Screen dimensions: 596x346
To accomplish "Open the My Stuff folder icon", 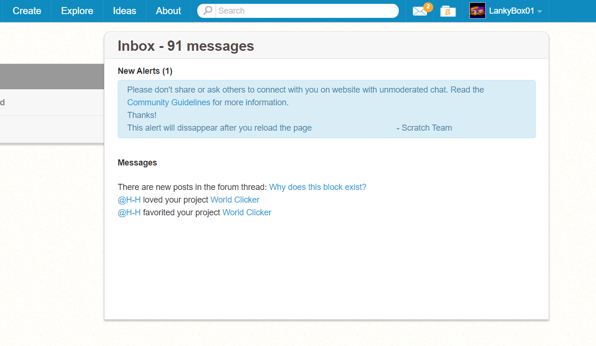I will pos(448,11).
